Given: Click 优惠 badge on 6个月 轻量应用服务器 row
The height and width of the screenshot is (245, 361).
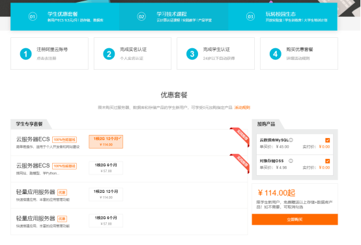Looking at the screenshot, I should click(62, 218).
